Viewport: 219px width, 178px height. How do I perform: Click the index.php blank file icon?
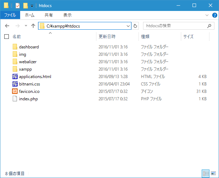pos(15,99)
